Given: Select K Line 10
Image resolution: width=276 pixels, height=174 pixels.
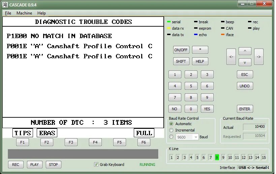Looking at the screenshot, I should [230, 157].
